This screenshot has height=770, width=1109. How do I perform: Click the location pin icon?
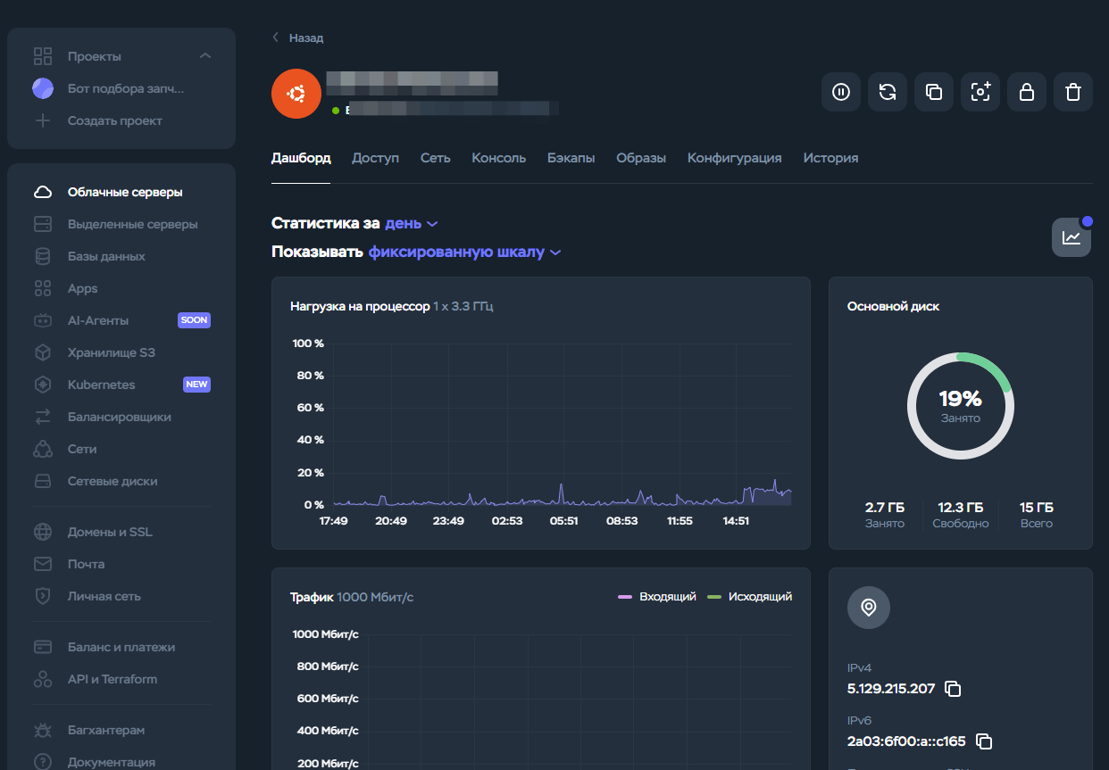[868, 608]
